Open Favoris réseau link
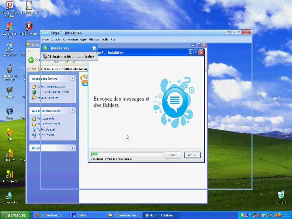Image resolution: width=292 pixels, height=219 pixels. pos(45,135)
